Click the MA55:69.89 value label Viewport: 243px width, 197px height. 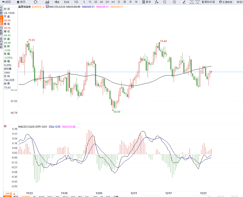point(73,7)
